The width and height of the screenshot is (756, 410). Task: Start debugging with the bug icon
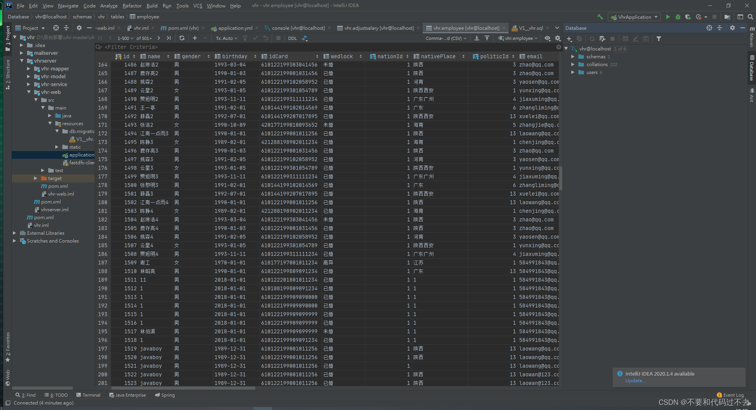(678, 17)
